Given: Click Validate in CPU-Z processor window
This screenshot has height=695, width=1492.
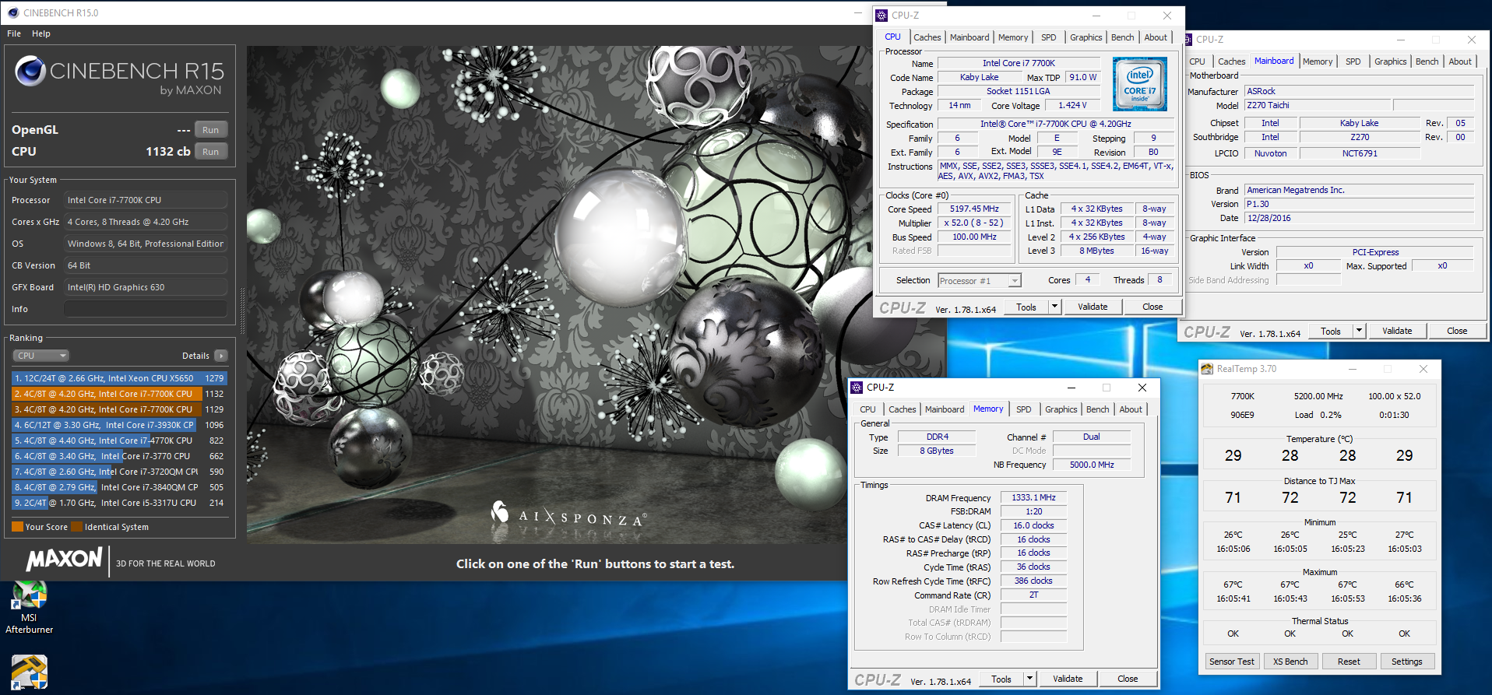Looking at the screenshot, I should [x=1093, y=307].
